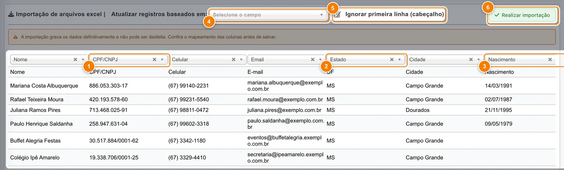564x170 pixels.
Task: Clear the Nascimento column mapping
Action: (550, 60)
